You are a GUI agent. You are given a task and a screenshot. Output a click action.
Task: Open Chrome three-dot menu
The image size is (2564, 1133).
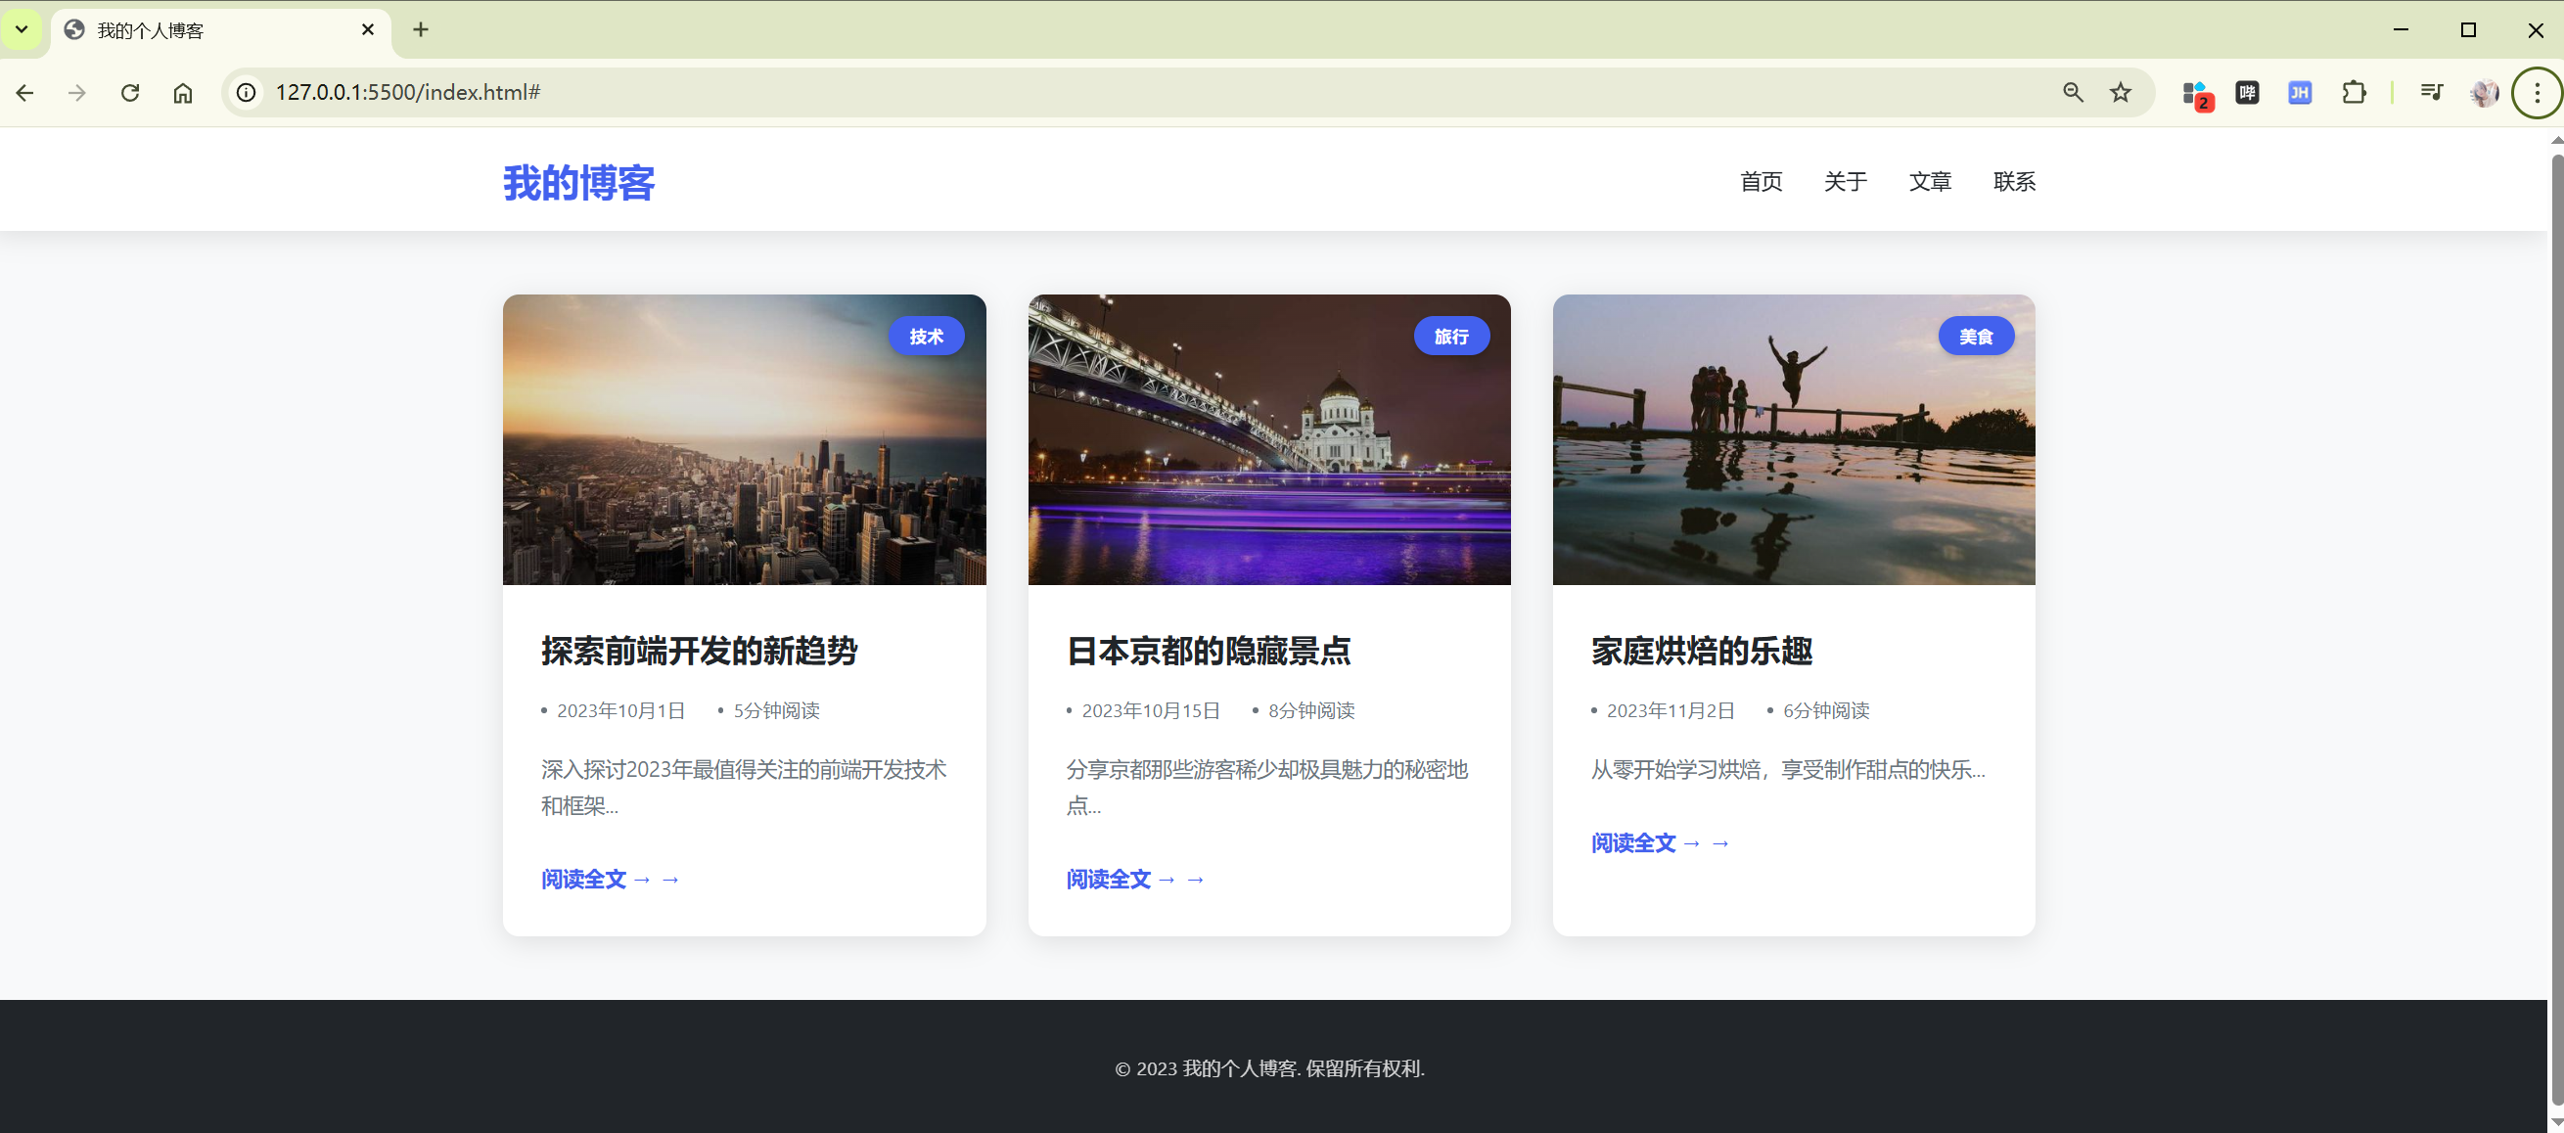(2538, 93)
